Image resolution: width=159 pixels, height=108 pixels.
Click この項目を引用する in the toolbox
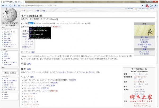tap(9, 89)
